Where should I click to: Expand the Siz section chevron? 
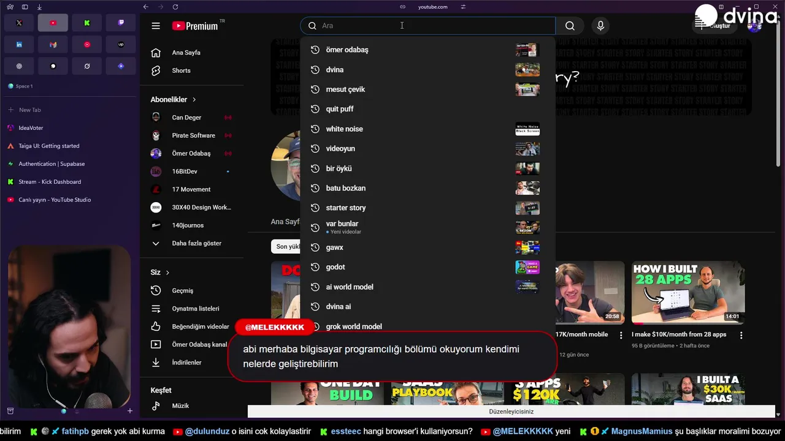[167, 273]
